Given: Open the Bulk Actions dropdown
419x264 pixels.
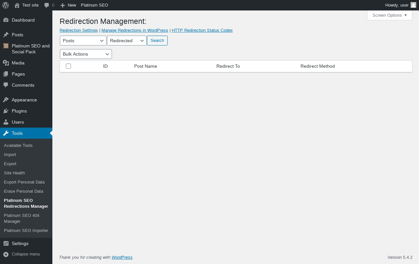Looking at the screenshot, I should pos(86,54).
